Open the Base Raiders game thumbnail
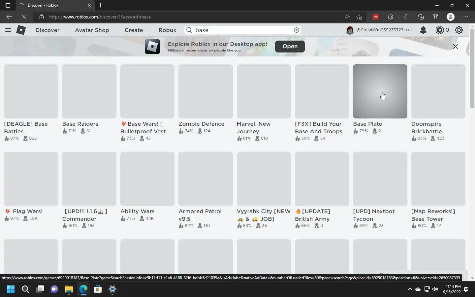Screen dimensions: 475x297 pyautogui.click(x=89, y=91)
